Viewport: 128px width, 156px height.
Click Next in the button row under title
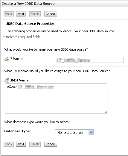click(x=21, y=14)
